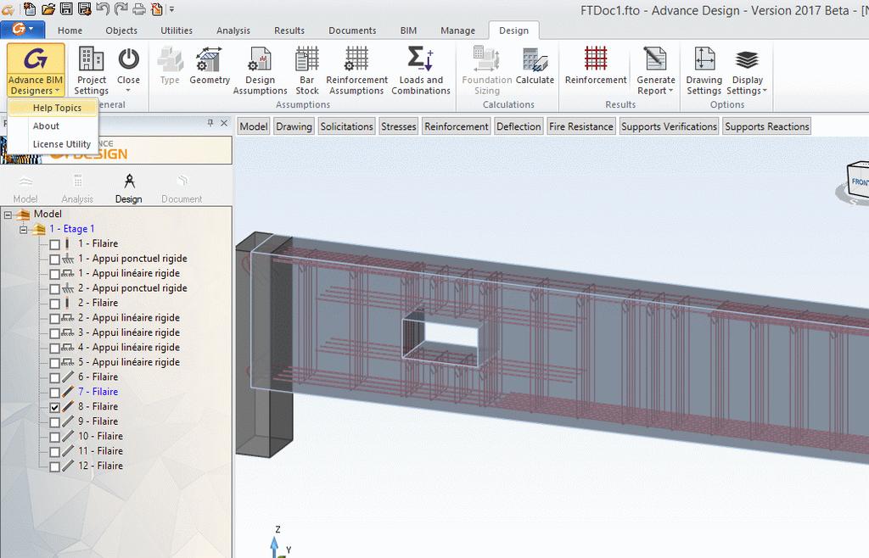Switch to the Analysis mode in the pilot
Screen dimensions: 869x558
(x=77, y=189)
